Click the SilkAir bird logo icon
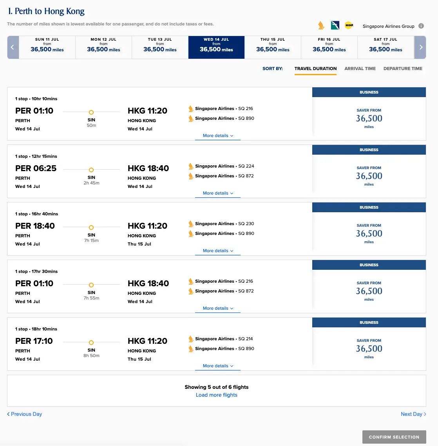This screenshot has height=446, width=438. click(335, 26)
